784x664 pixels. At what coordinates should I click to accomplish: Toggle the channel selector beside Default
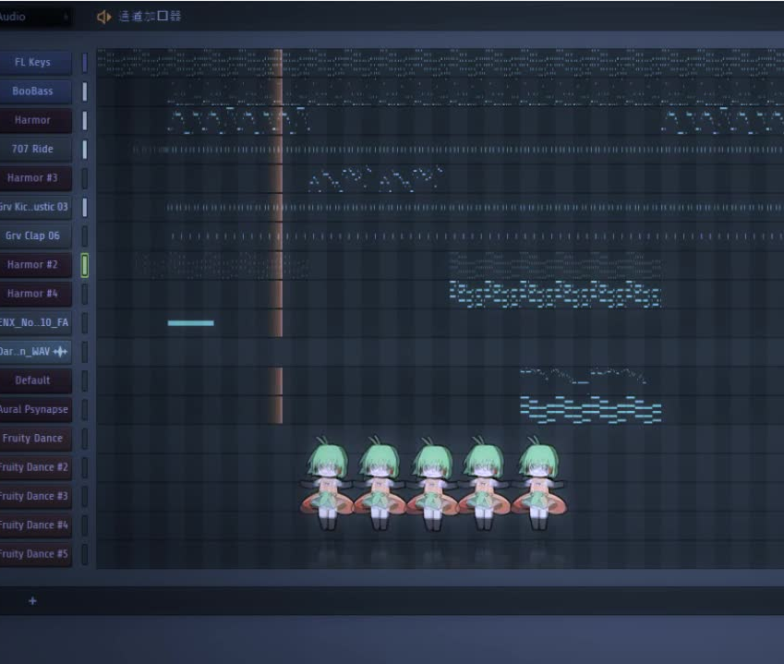tap(85, 380)
